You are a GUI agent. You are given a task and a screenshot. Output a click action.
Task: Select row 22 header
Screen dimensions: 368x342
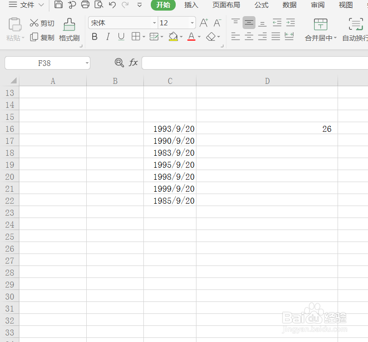10,200
